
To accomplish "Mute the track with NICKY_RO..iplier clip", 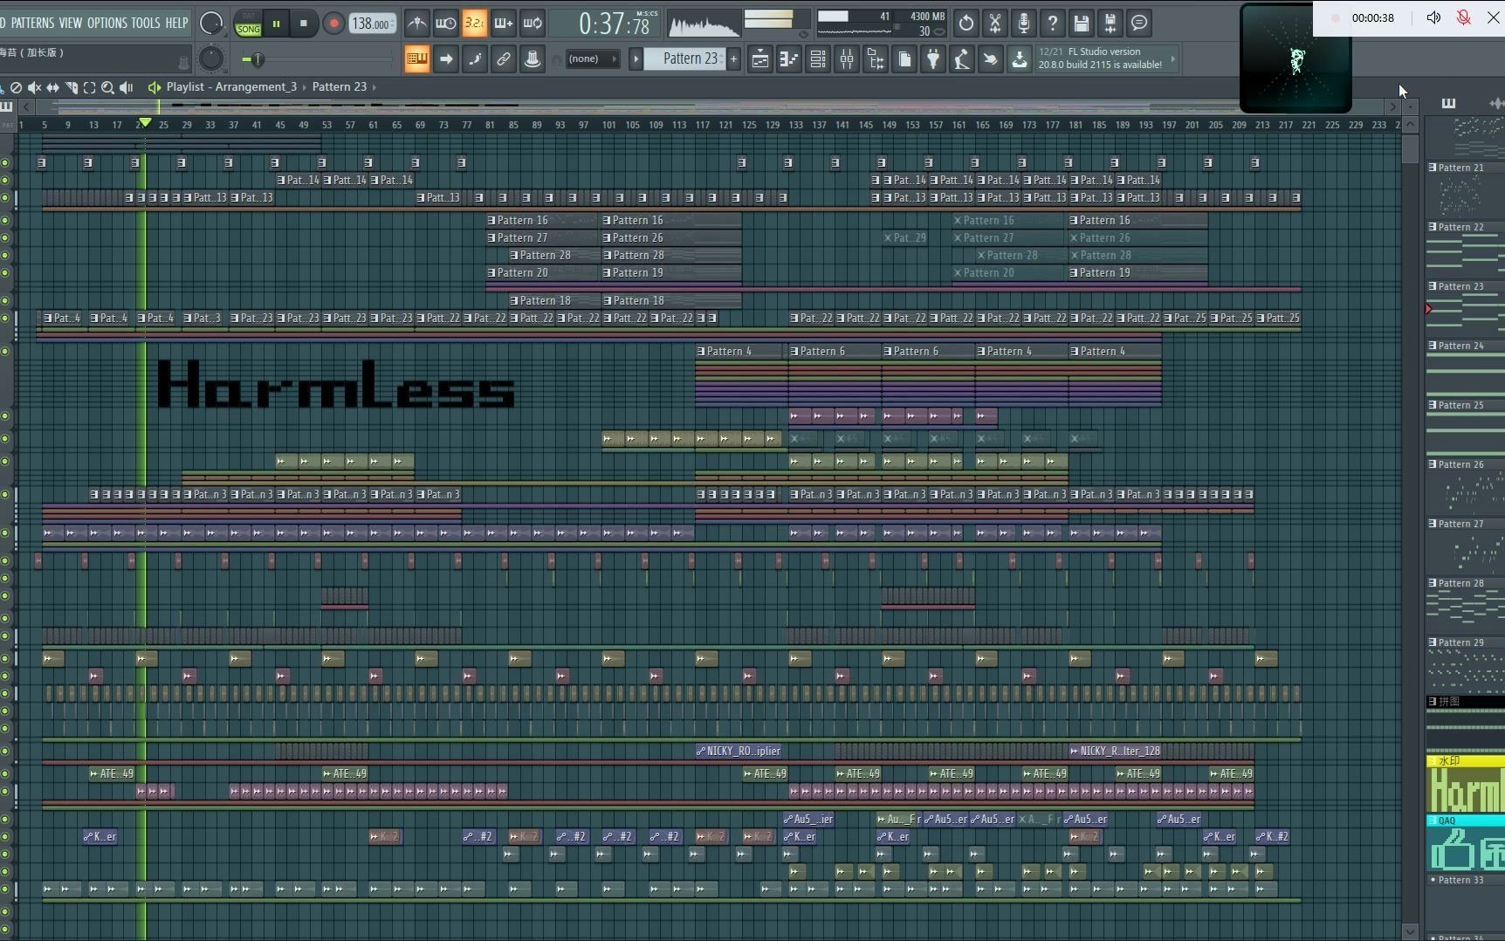I will (x=5, y=752).
